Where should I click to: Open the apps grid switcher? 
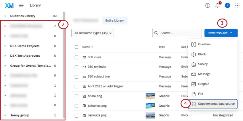[237, 5]
